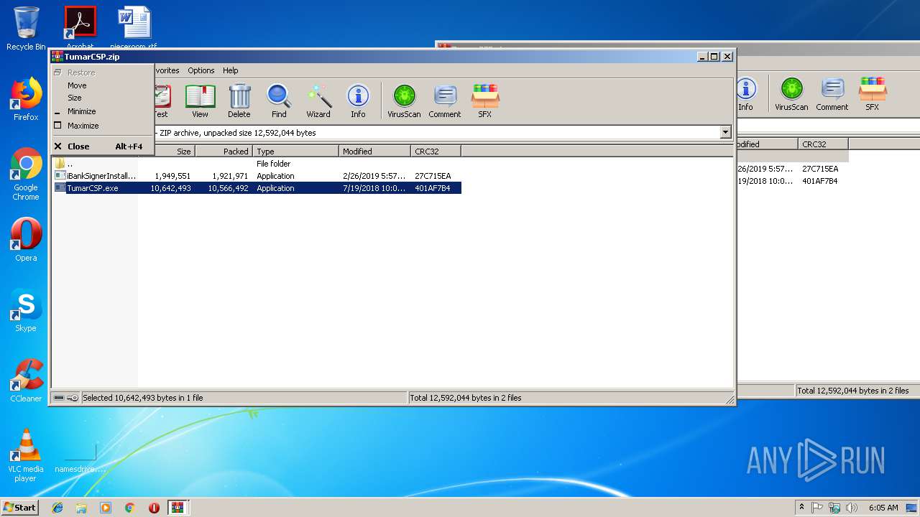Click the archive path address field
The width and height of the screenshot is (920, 517).
pos(437,132)
